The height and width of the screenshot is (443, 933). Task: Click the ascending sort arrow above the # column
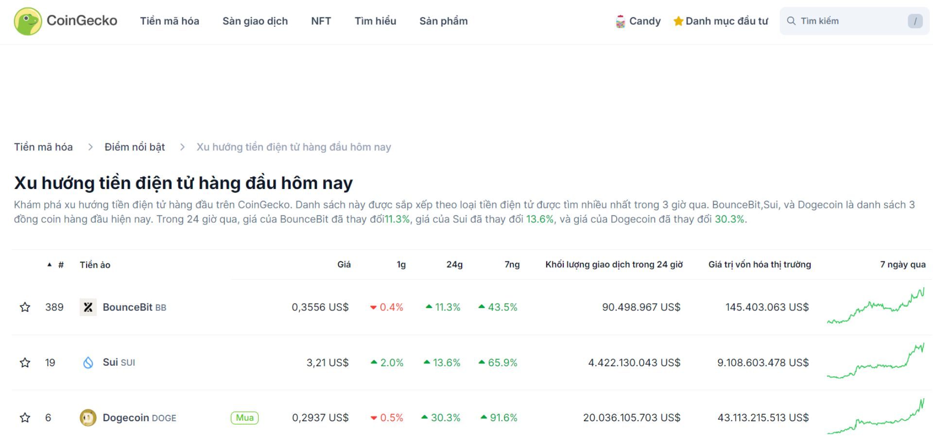[49, 265]
